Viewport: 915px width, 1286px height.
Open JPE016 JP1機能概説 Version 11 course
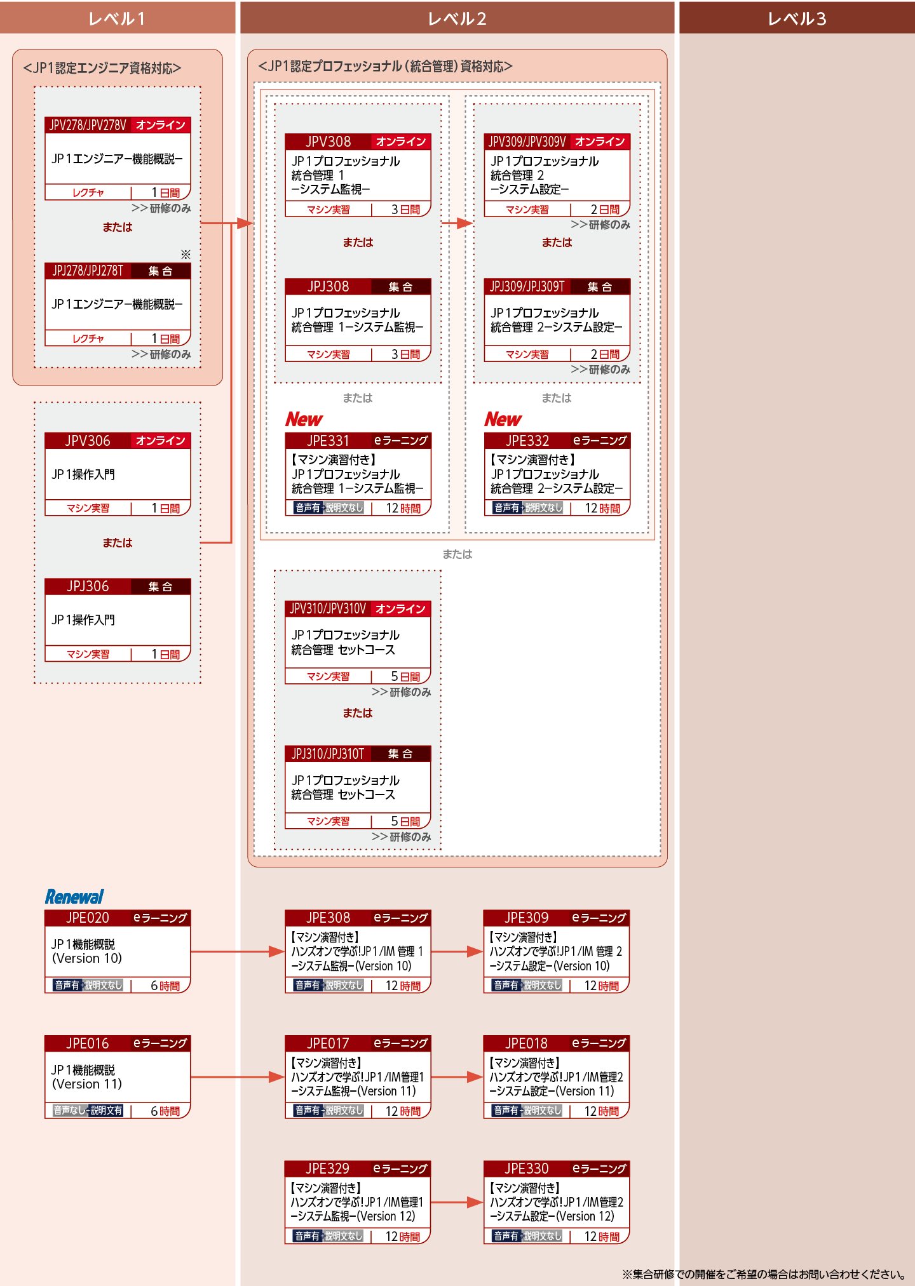pos(118,1077)
